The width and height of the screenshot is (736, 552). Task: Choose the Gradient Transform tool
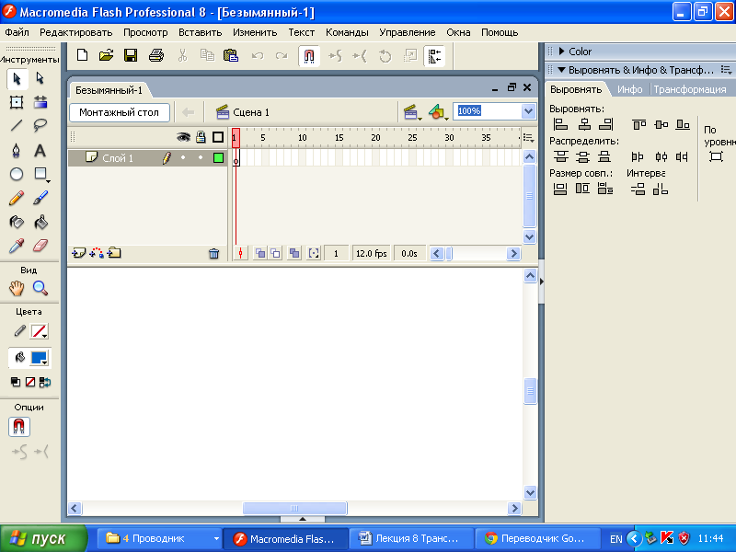(x=40, y=102)
